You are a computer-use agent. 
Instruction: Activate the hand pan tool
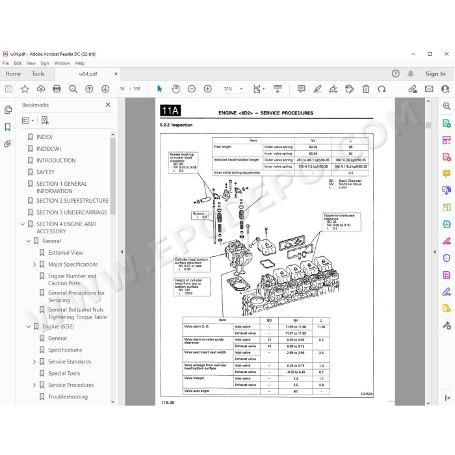175,89
